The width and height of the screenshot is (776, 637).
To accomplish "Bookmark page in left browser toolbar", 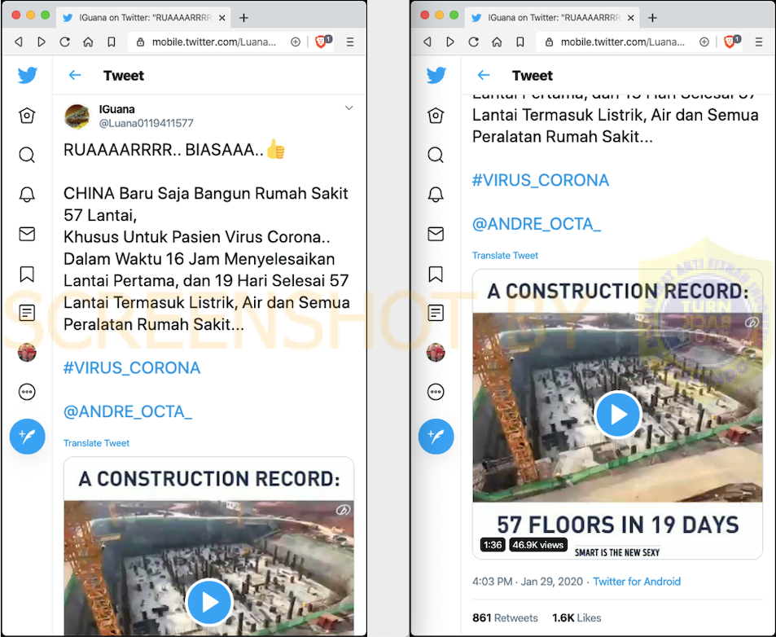I will coord(112,42).
